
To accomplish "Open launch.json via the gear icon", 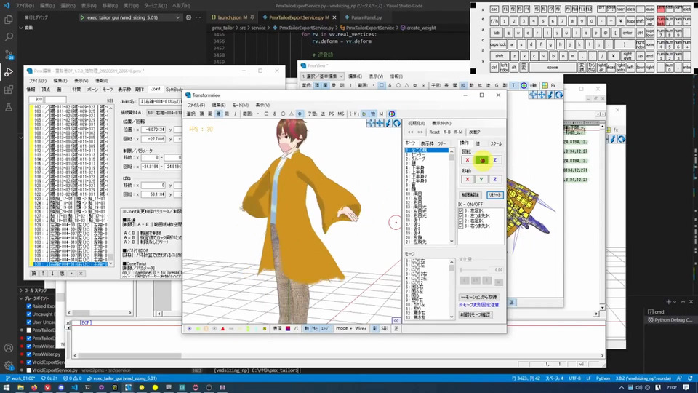I will click(189, 16).
